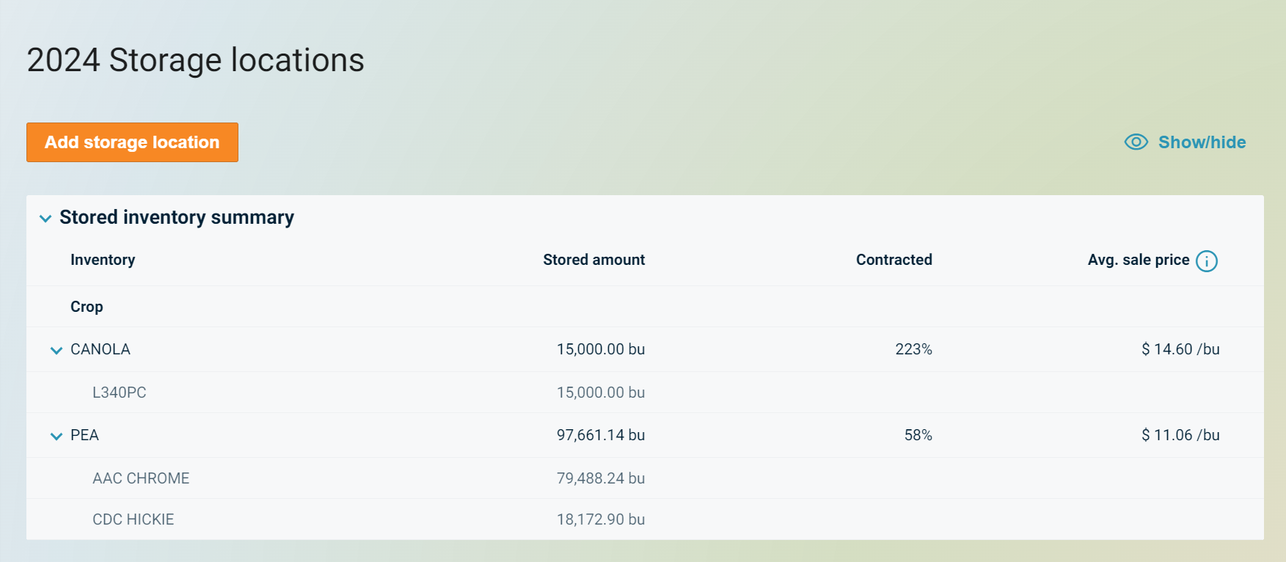This screenshot has height=562, width=1286.
Task: Click the Stored inventory summary heading
Action: 177,217
